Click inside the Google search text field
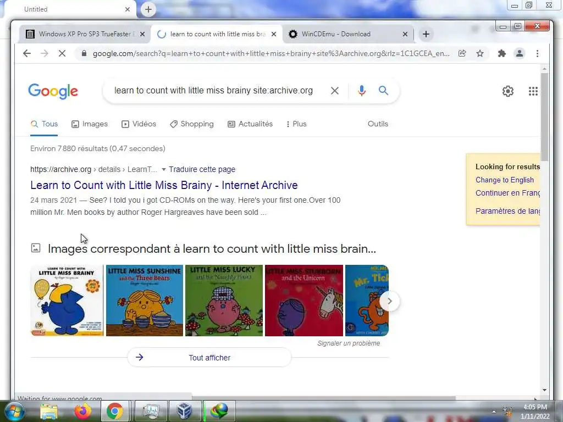Viewport: 563px width, 422px height. click(x=214, y=91)
